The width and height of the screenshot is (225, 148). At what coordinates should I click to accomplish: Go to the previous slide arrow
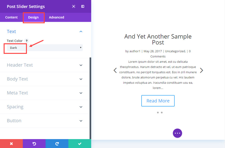[115, 70]
